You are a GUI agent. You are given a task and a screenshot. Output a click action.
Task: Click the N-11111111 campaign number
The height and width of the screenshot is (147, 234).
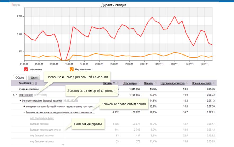pos(40,95)
